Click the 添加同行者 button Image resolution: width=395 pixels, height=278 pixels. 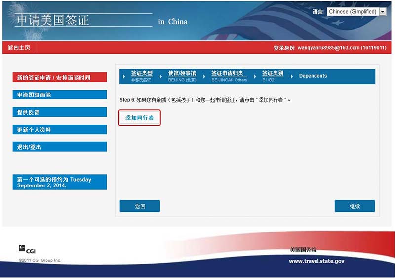coord(140,118)
